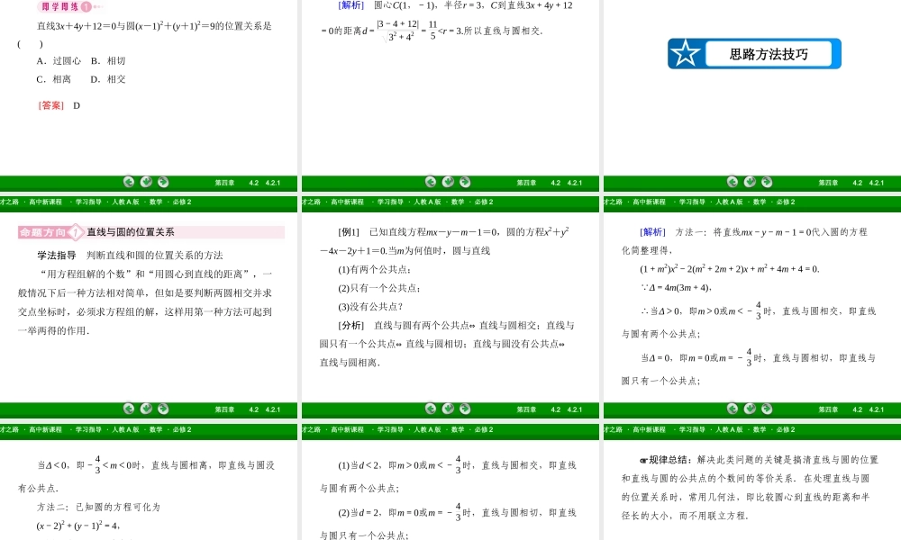Select 必修2 in the green header bar

pos(180,202)
